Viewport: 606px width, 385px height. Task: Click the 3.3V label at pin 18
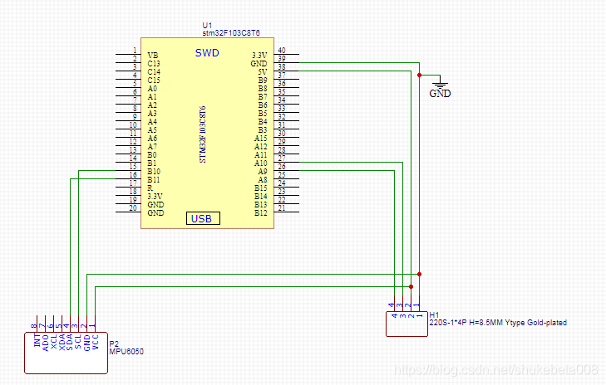155,197
